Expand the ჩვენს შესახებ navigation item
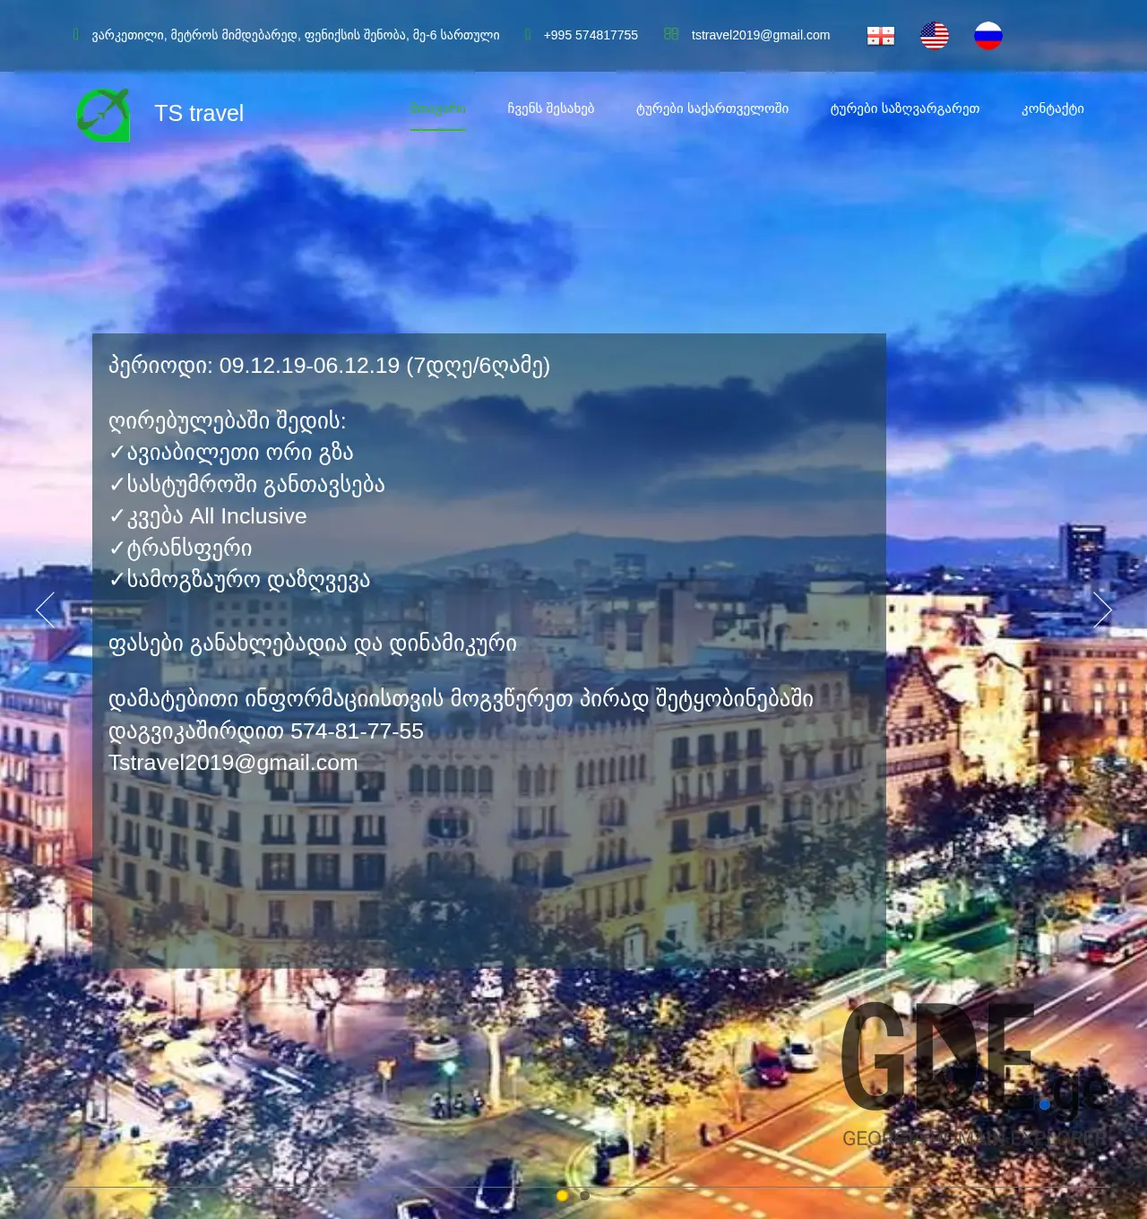1147x1219 pixels. [x=552, y=108]
